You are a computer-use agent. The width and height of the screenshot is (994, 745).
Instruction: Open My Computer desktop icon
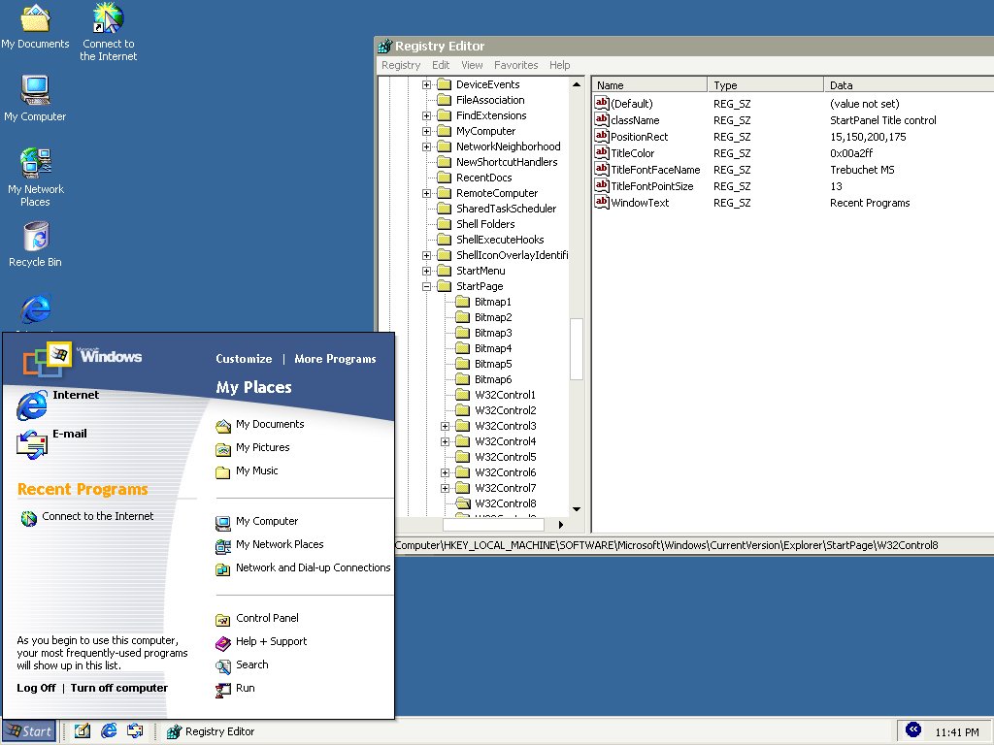[x=35, y=98]
